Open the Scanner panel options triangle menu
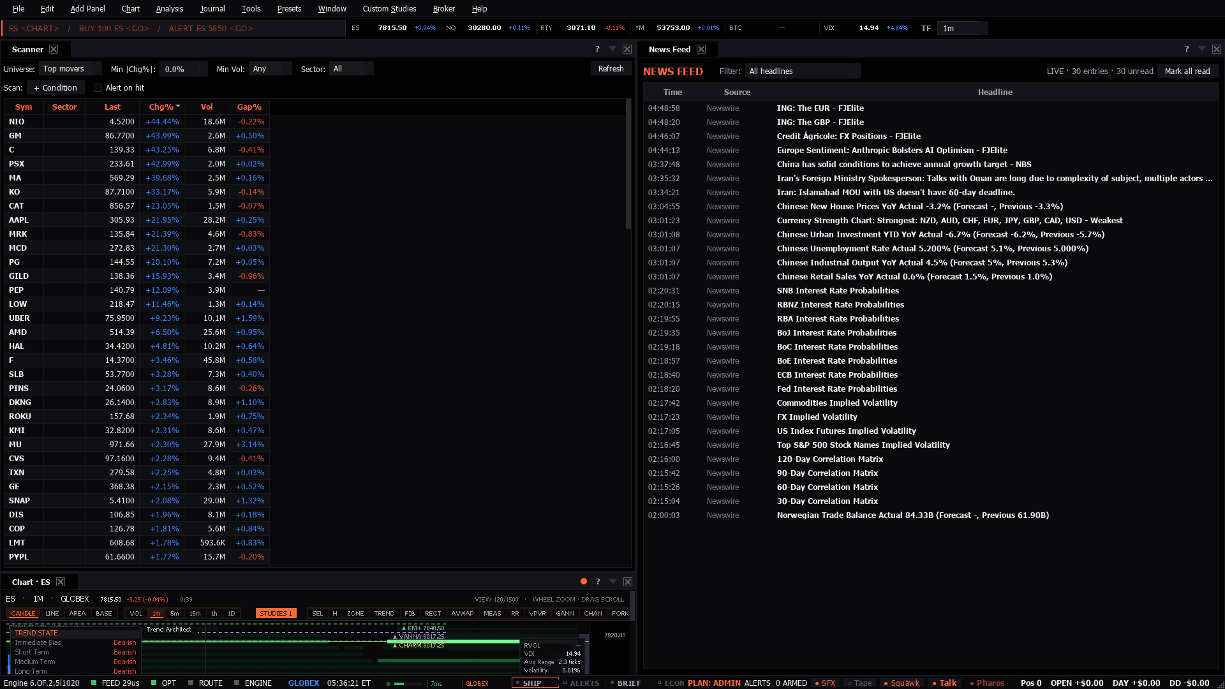This screenshot has width=1225, height=689. click(x=612, y=49)
